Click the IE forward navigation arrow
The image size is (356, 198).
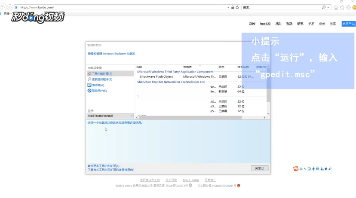pos(10,7)
